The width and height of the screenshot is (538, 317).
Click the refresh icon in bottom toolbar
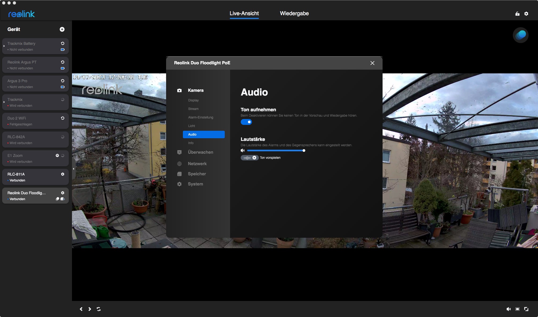[99, 309]
